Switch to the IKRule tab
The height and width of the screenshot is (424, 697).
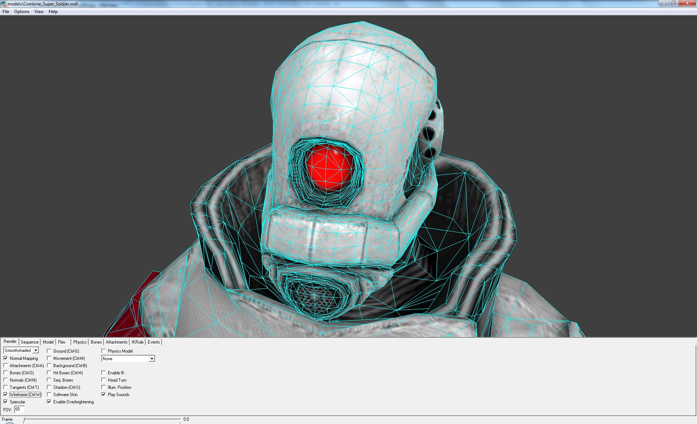coord(138,342)
